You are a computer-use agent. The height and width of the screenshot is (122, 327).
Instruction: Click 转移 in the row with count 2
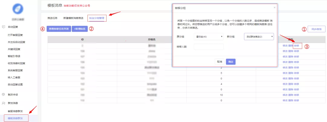click(296, 68)
